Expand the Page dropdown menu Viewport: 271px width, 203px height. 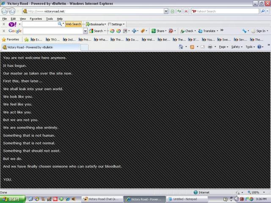(223, 47)
